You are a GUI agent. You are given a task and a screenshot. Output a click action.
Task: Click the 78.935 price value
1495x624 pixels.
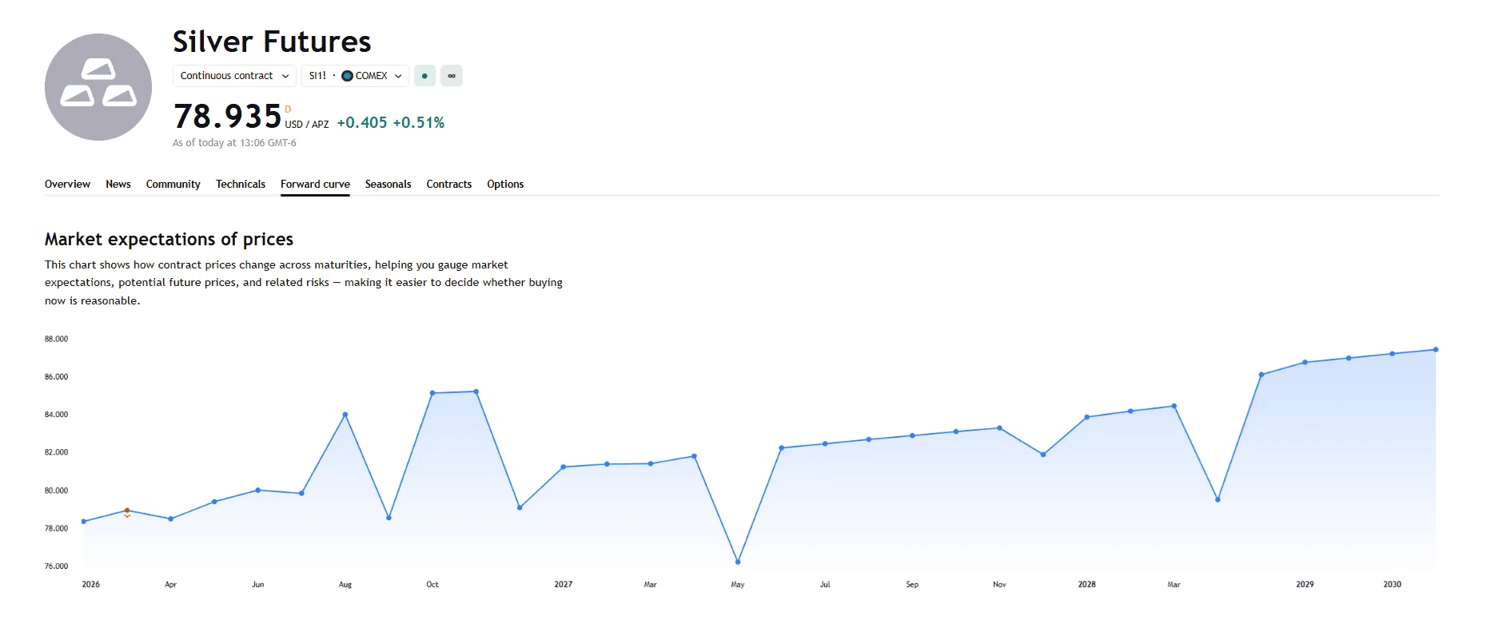tap(228, 117)
